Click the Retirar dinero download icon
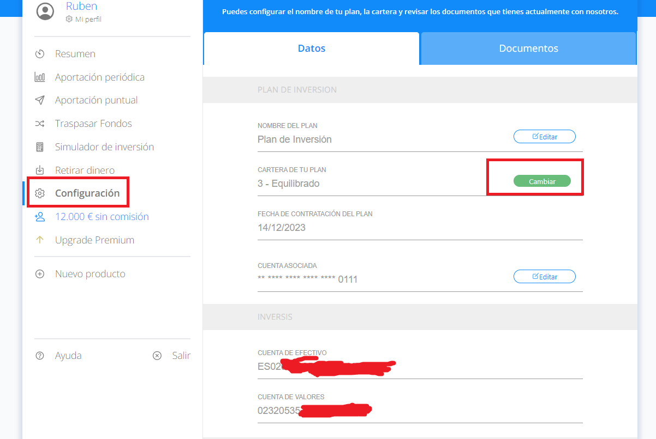The width and height of the screenshot is (656, 439). tap(39, 170)
